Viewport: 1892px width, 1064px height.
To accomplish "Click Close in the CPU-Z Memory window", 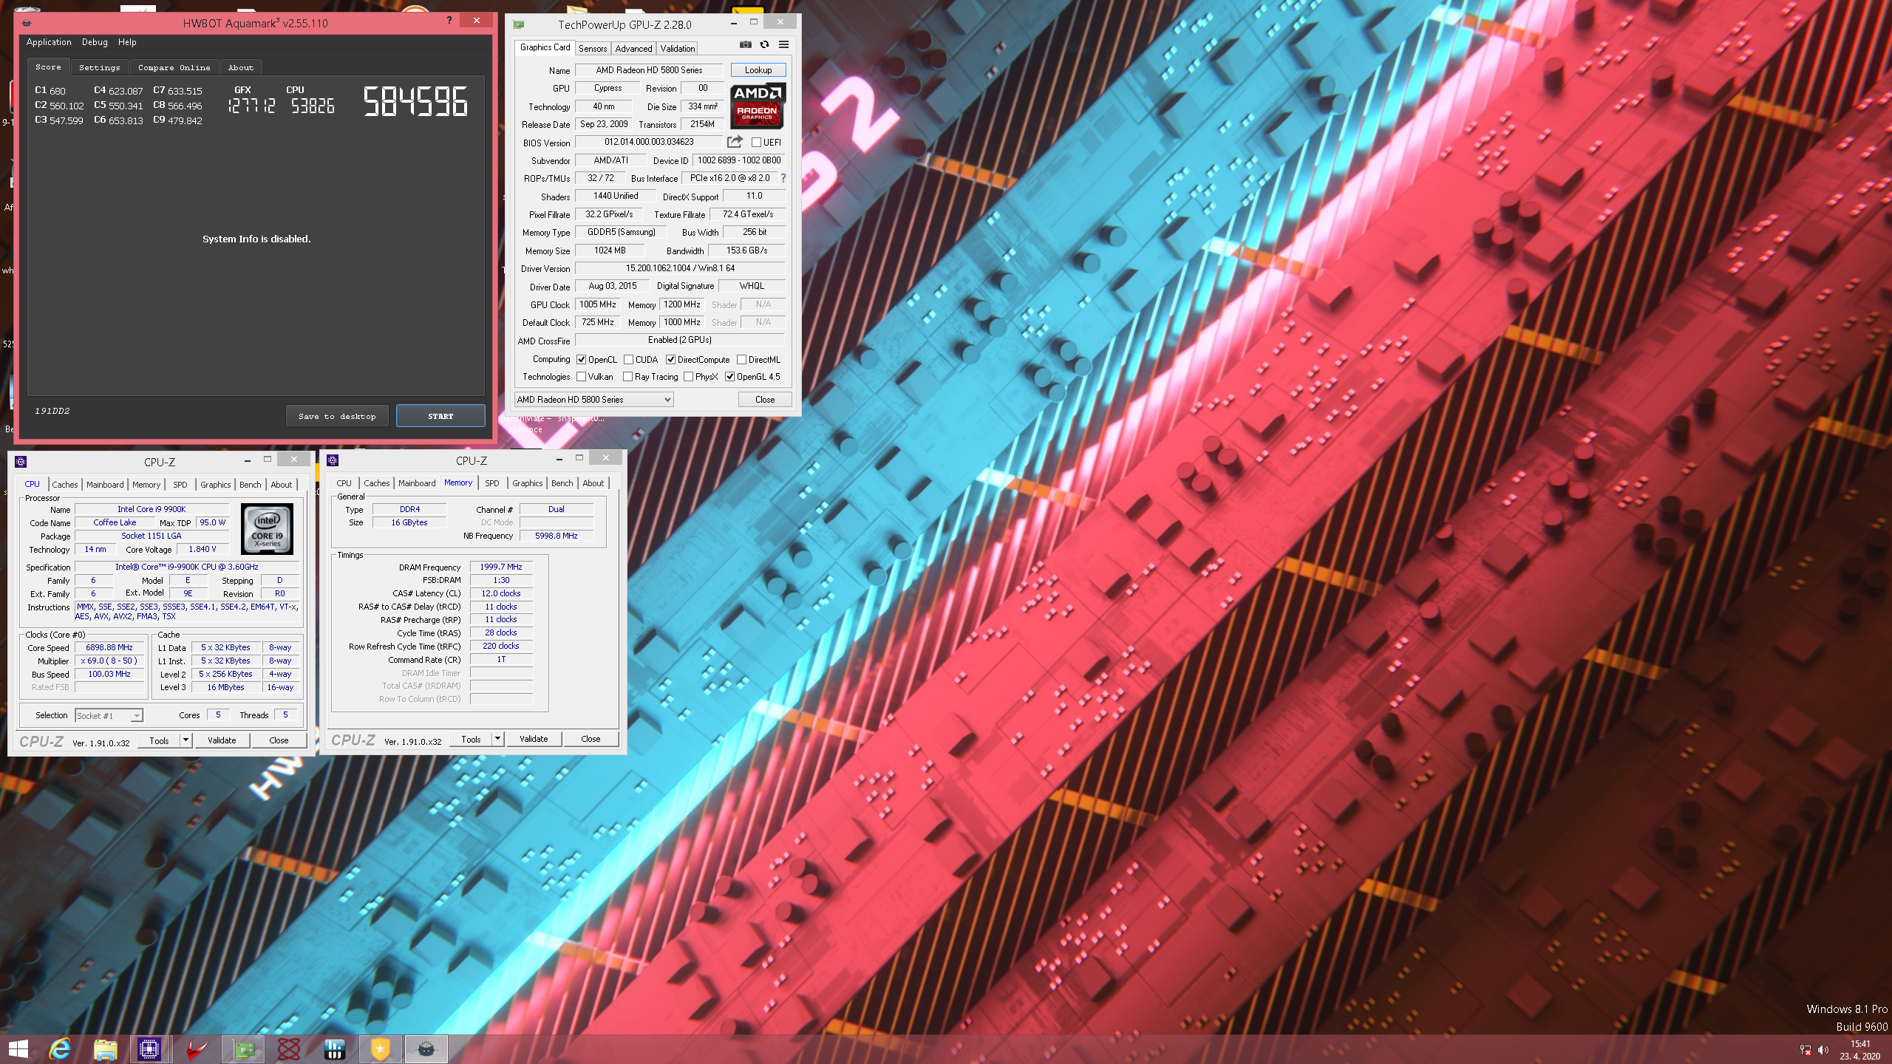I will pyautogui.click(x=591, y=739).
